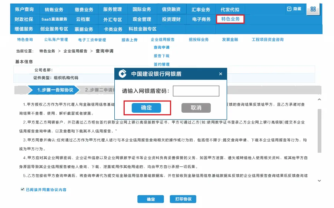Open the 外汇专区 menu

pyautogui.click(x=112, y=20)
